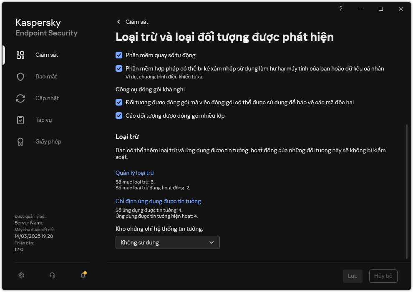
Task: Click the Cập nhật refresh icon
Action: point(20,98)
